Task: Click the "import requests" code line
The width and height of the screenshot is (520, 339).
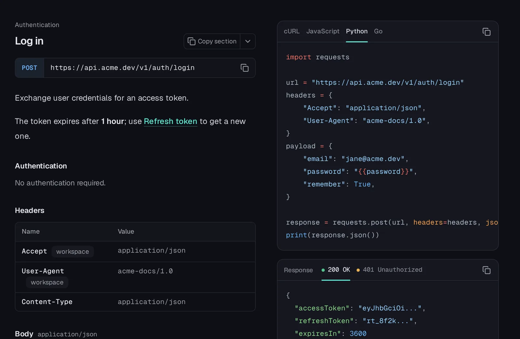Action: (318, 57)
